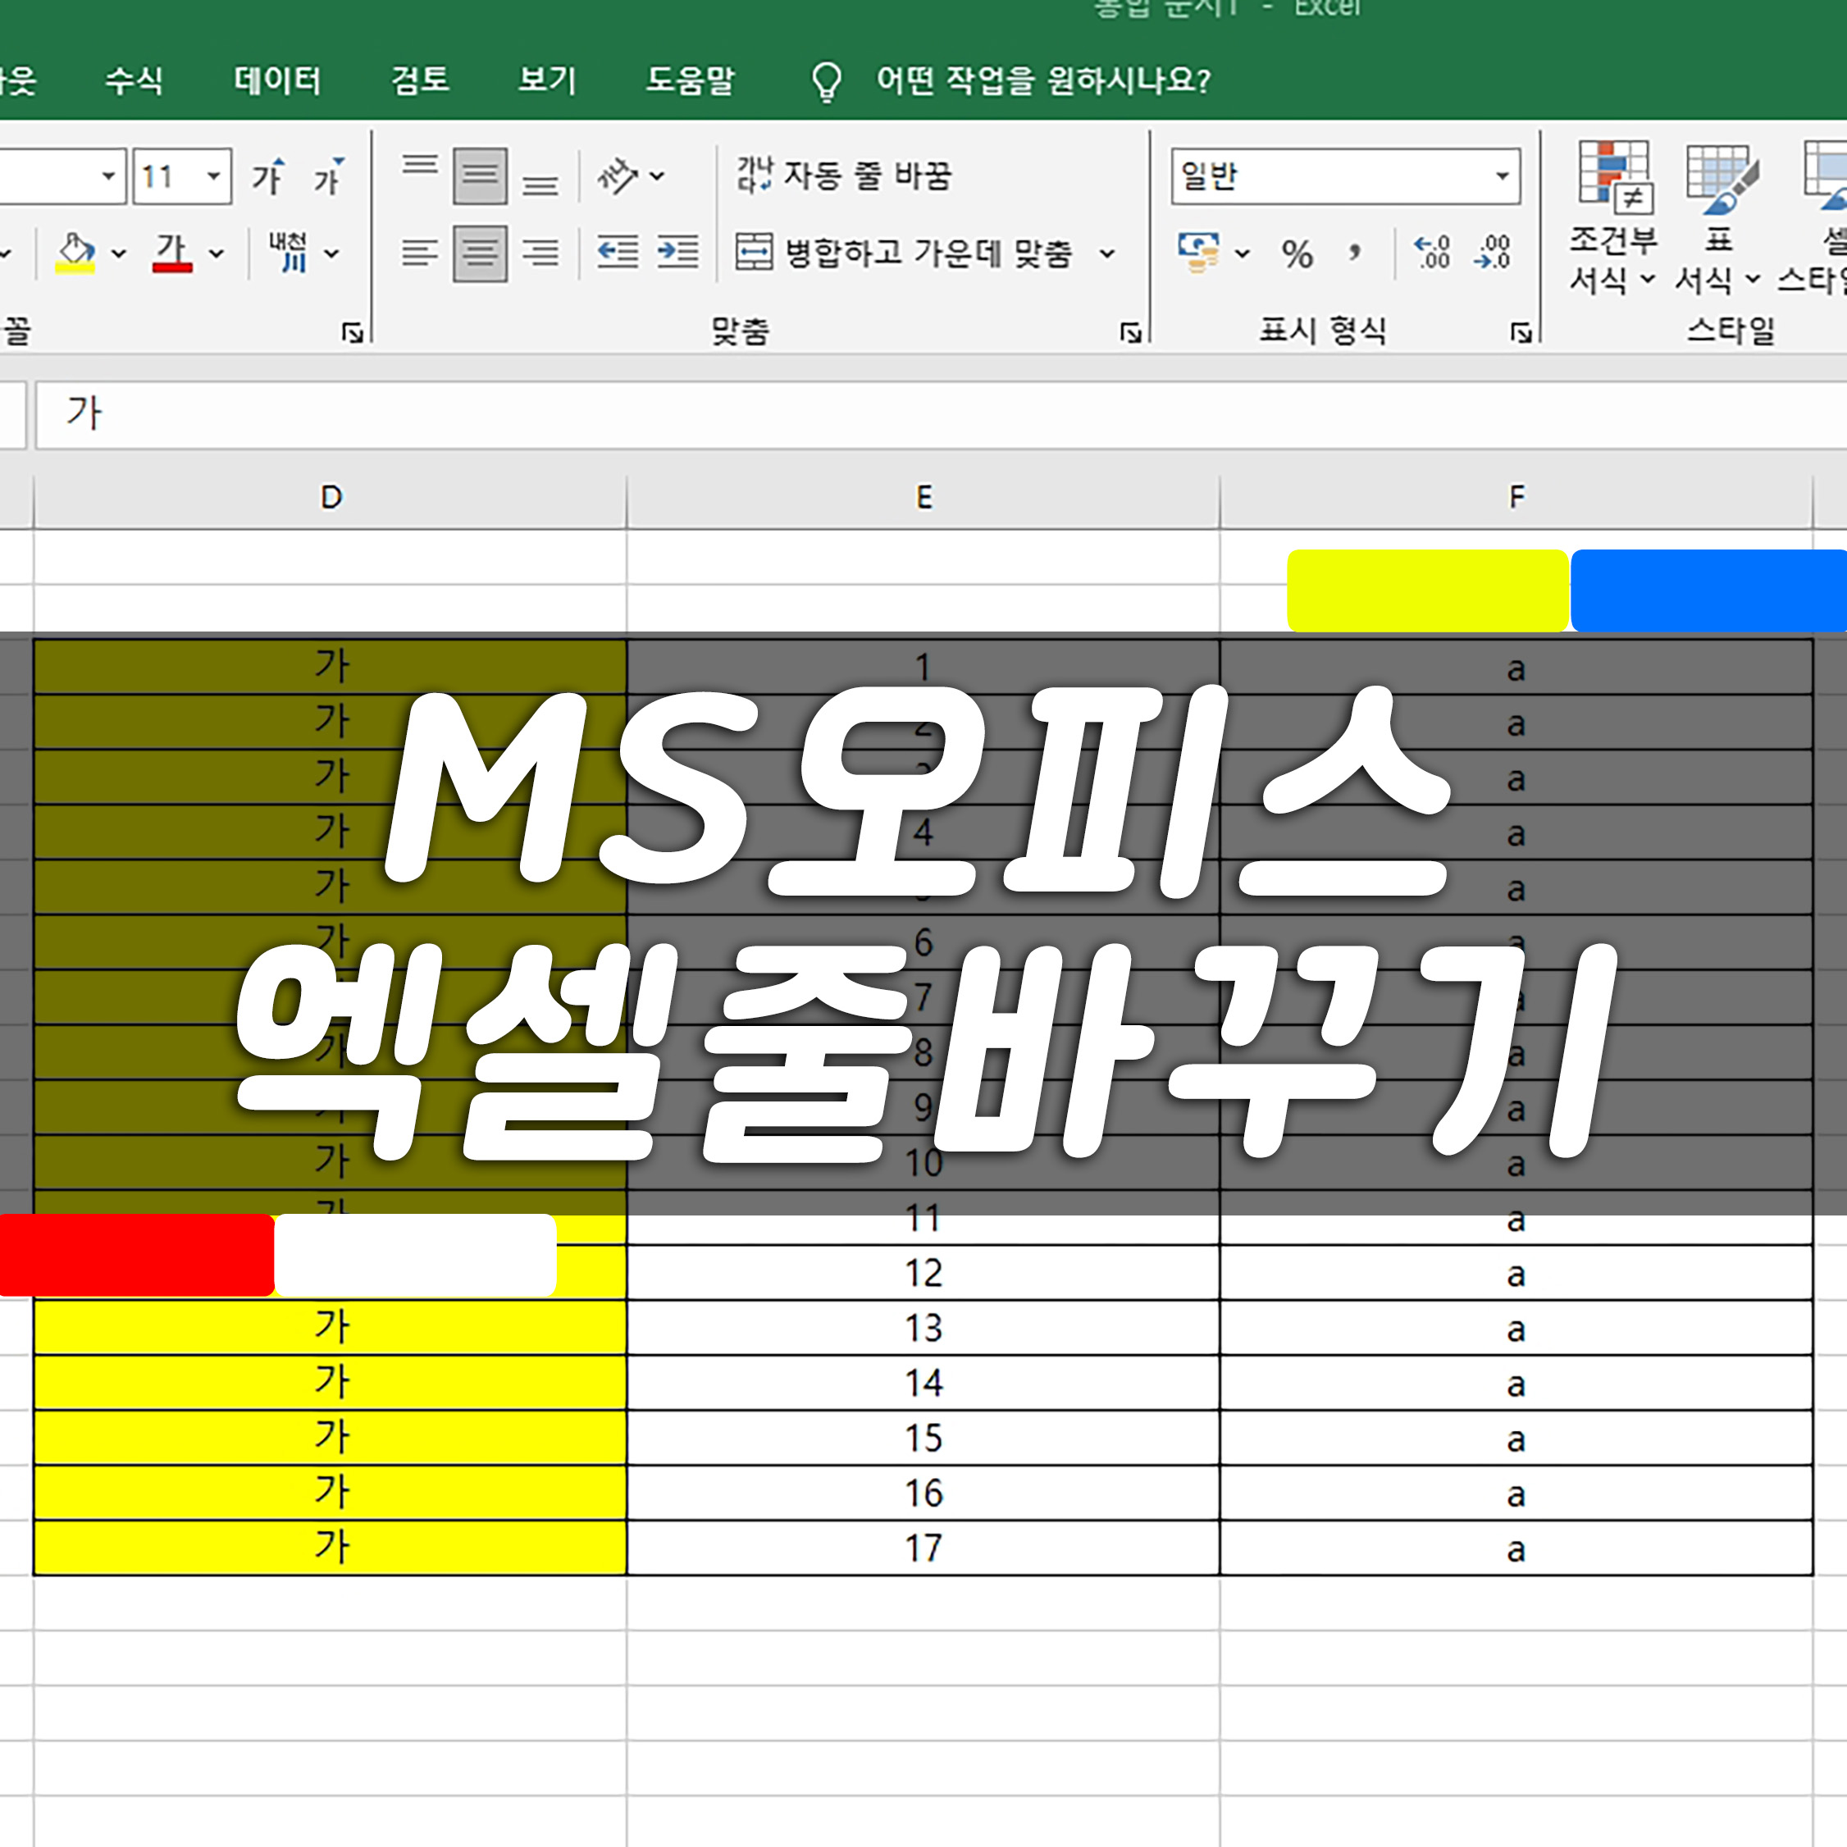Image resolution: width=1847 pixels, height=1847 pixels.
Task: Click the red font color icon
Action: 172,253
